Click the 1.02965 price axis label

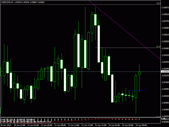pos(165,103)
